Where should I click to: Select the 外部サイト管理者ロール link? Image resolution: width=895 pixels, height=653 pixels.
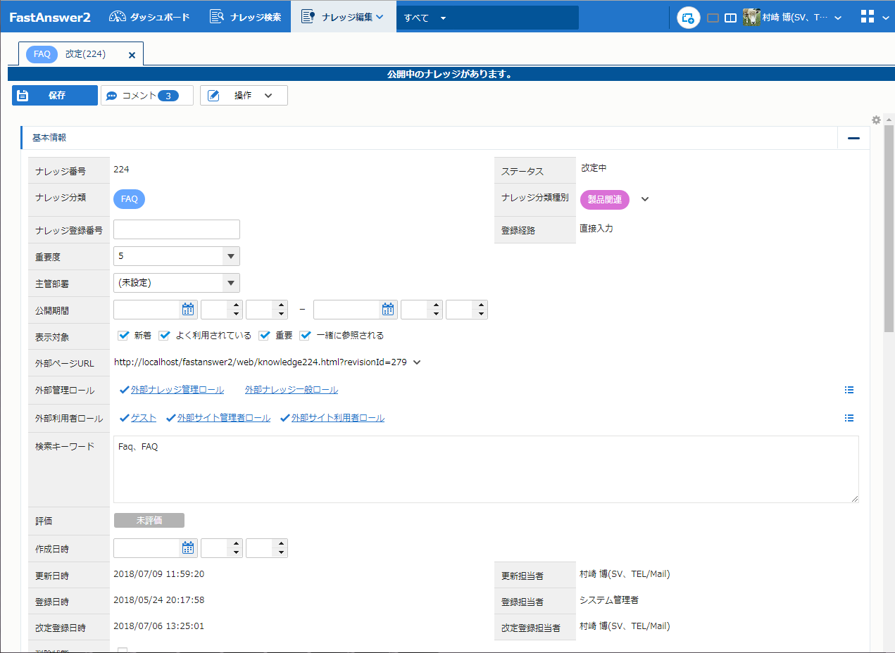(223, 418)
